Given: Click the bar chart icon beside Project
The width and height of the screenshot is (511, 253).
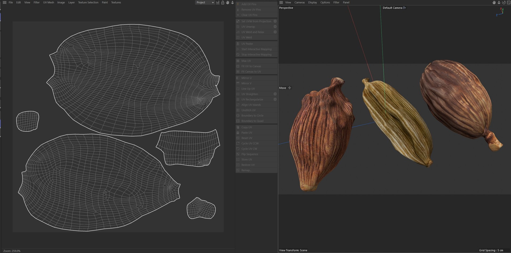Looking at the screenshot, I should click(218, 2).
